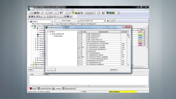The width and height of the screenshot is (176, 99).
Task: Click the Abbrechen button
Action: pyautogui.click(x=114, y=70)
